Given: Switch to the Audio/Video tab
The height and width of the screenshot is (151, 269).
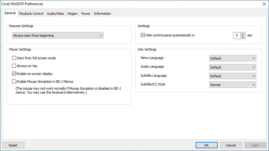Looking at the screenshot, I should pyautogui.click(x=55, y=14).
